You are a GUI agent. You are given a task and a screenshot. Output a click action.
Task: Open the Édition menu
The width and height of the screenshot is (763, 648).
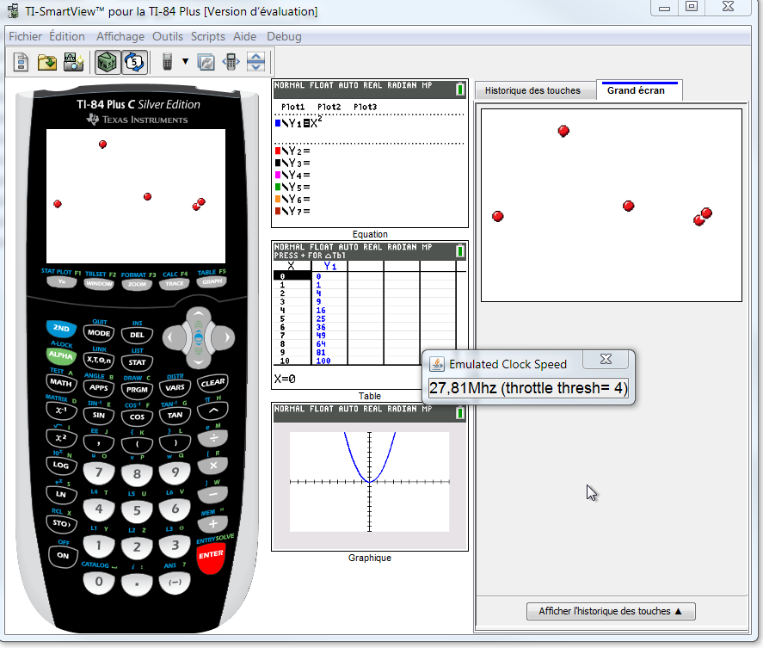67,36
